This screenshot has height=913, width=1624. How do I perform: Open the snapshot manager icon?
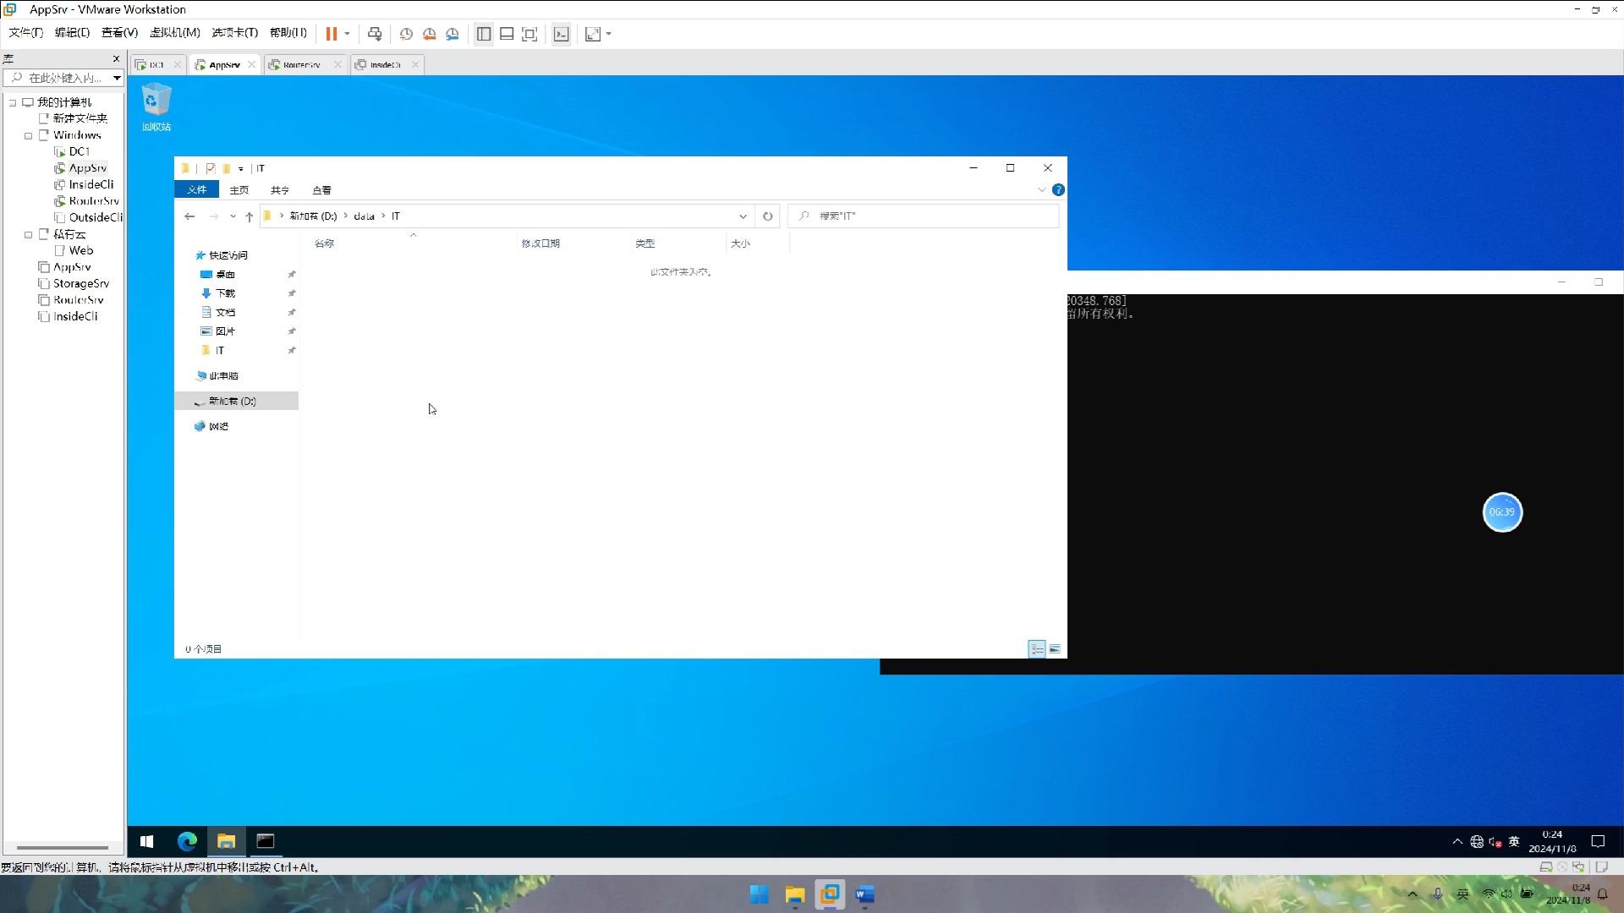(453, 34)
